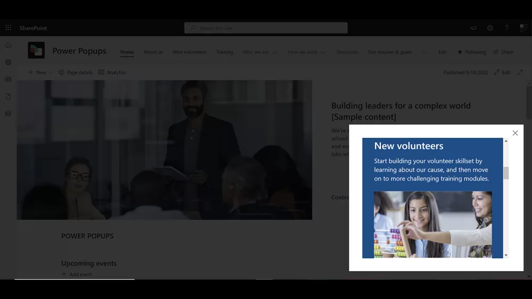Go to the Resources tab
This screenshot has height=299, width=532.
(347, 52)
